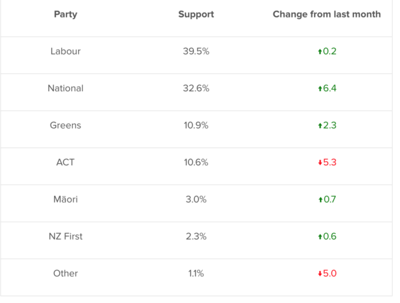This screenshot has height=303, width=400.
Task: Click the red down arrow beside ACT's 5.3
Action: 320,162
